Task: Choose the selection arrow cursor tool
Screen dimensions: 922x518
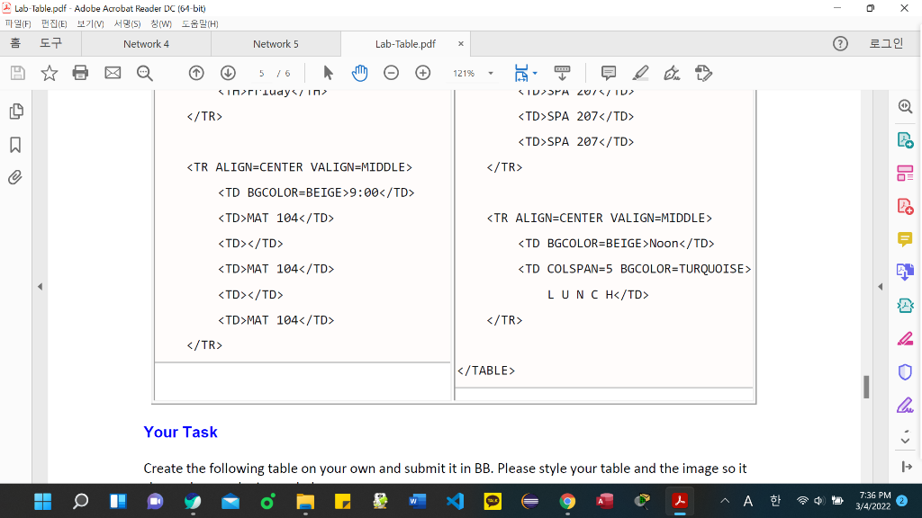Action: click(x=328, y=73)
